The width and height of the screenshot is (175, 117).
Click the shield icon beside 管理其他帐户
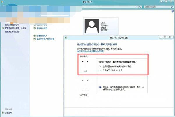tap(34, 36)
